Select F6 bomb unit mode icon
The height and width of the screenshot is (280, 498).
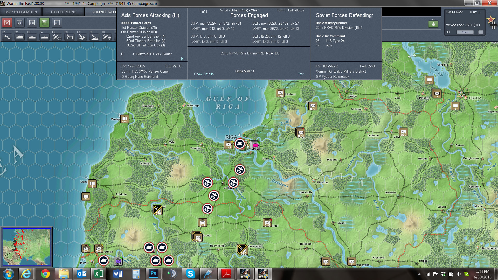coord(70,37)
